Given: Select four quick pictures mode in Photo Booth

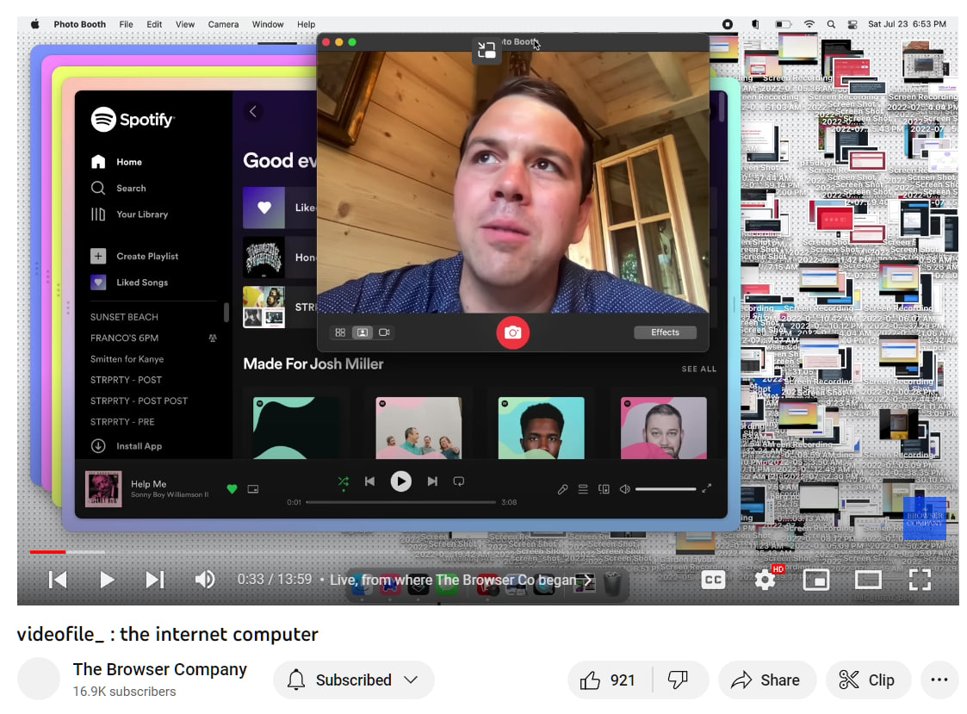Looking at the screenshot, I should (340, 332).
